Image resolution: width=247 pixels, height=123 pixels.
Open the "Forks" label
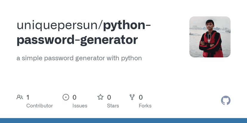click(145, 106)
